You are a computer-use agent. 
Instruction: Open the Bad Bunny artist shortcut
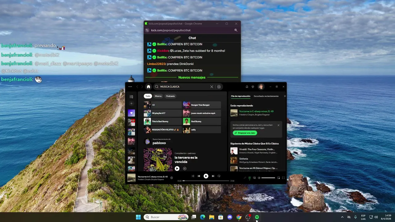[202, 121]
